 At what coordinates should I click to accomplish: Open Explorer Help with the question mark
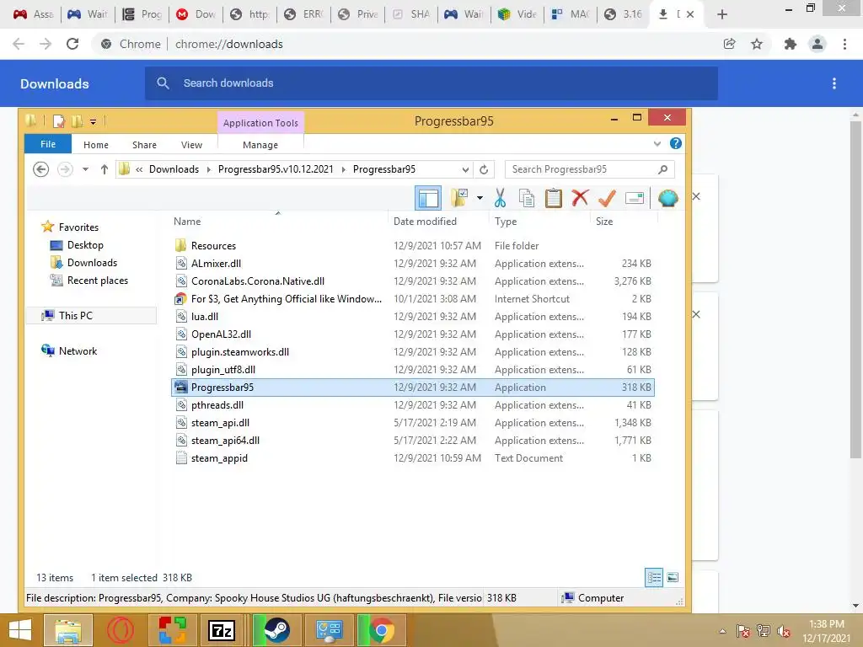[x=676, y=143]
